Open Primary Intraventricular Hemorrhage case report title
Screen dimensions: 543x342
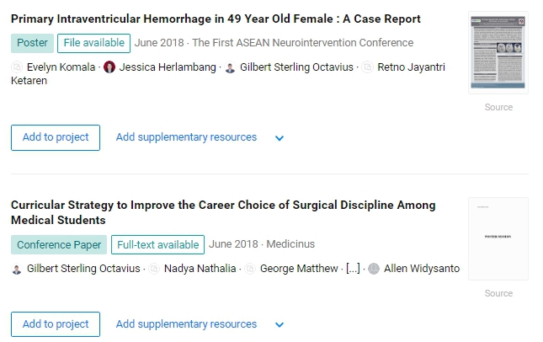216,19
